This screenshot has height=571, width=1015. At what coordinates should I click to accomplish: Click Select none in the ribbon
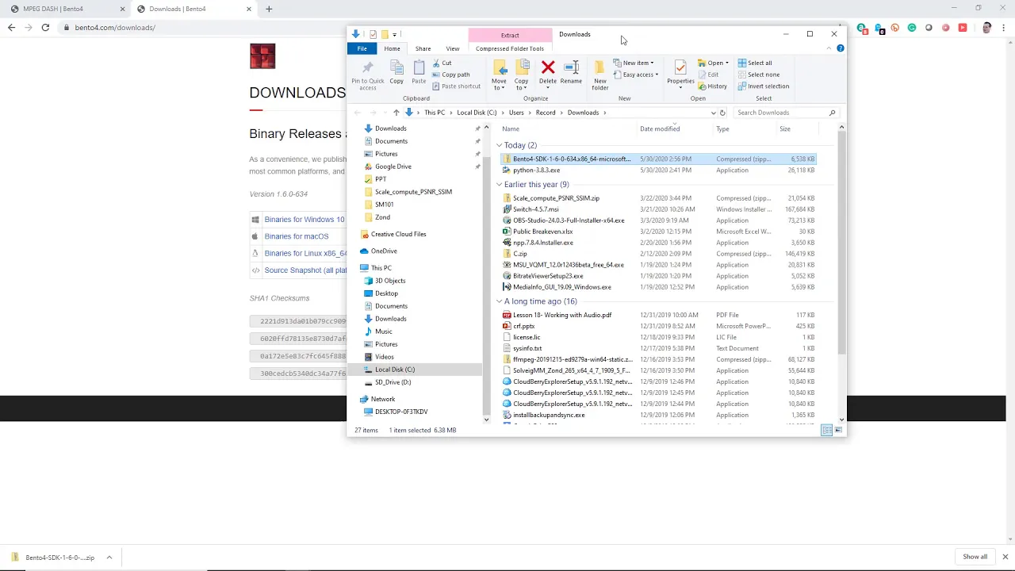point(758,75)
